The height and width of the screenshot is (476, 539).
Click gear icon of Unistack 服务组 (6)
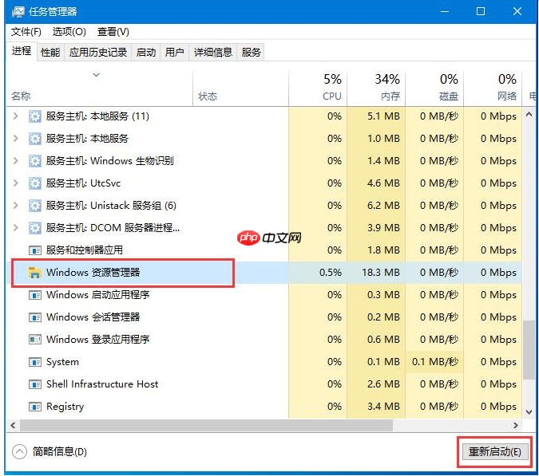[x=34, y=206]
